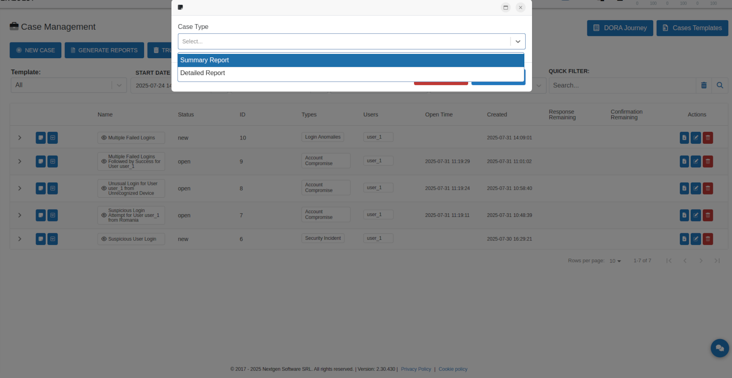Click archive icon in case 6 row
The height and width of the screenshot is (378, 732).
click(x=53, y=239)
